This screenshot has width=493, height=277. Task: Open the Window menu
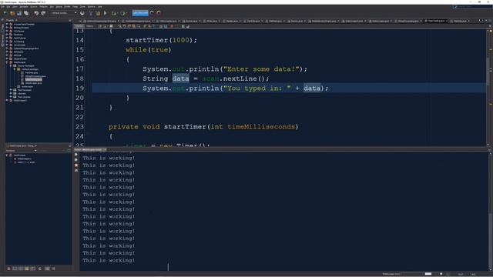pos(91,7)
